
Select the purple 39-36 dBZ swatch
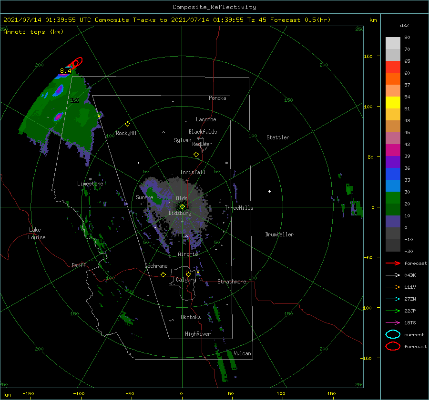click(393, 162)
